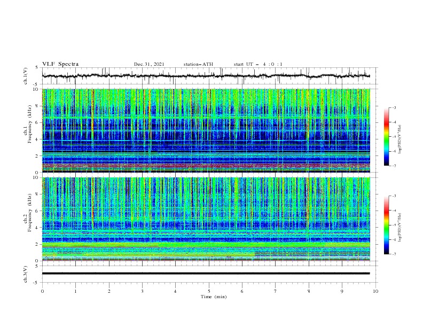Click the "-3" tick of ch.1 colorbar
Viewport: 423px width, 327px height.
click(x=394, y=107)
